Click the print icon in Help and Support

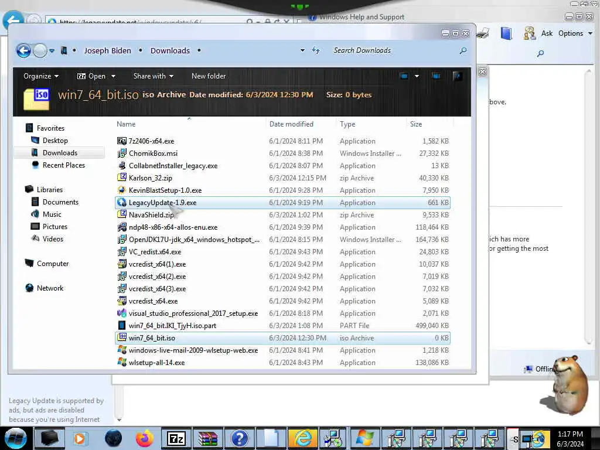pyautogui.click(x=483, y=33)
